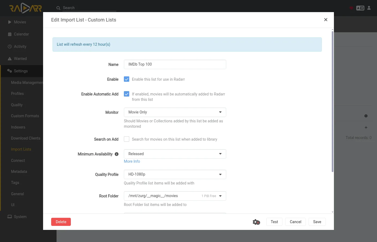Click the Settings gears icon in sidebar

[10, 71]
